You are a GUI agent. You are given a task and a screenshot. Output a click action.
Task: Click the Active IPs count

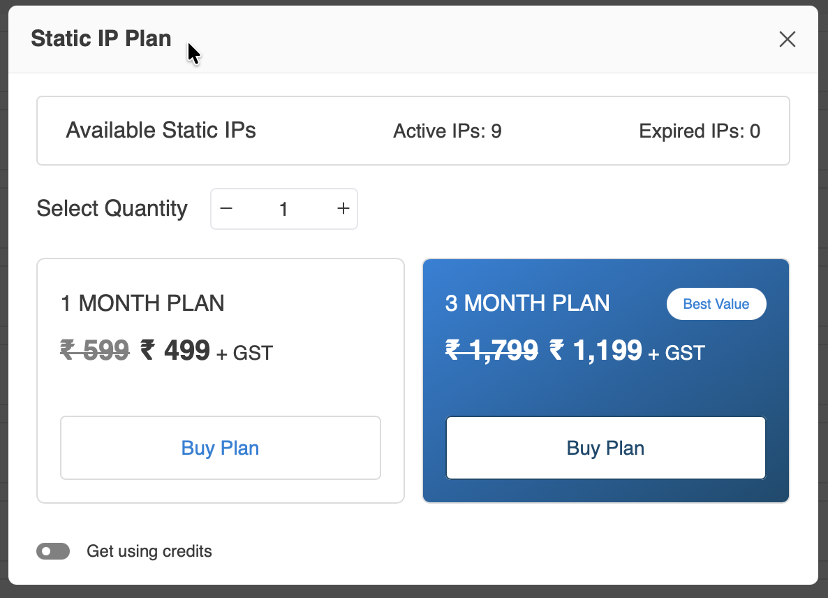[x=448, y=131]
